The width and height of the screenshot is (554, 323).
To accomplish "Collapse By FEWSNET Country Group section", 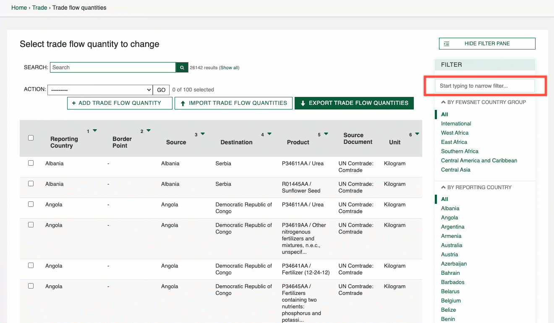I will tap(483, 102).
